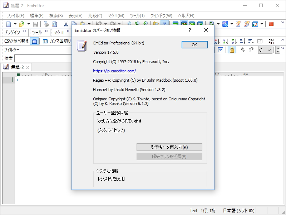Image resolution: width=286 pixels, height=215 pixels.
Task: Click the sort descending Z-A icon
Action: coord(217,40)
